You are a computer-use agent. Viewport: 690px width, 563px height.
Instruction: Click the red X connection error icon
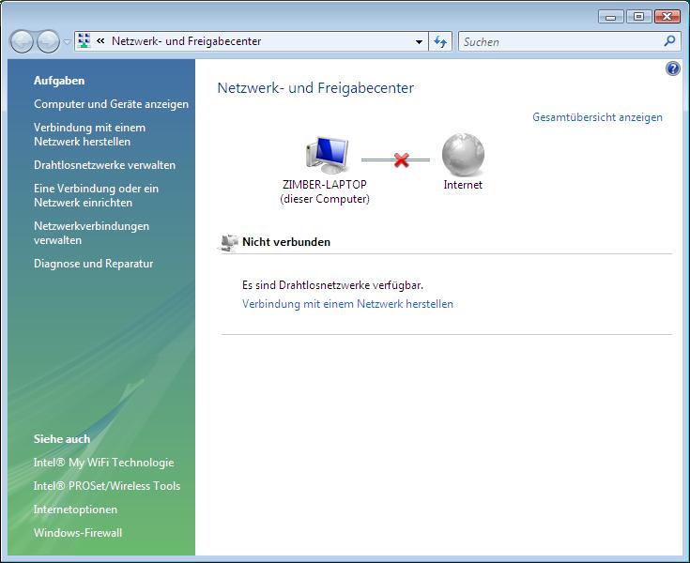[402, 160]
